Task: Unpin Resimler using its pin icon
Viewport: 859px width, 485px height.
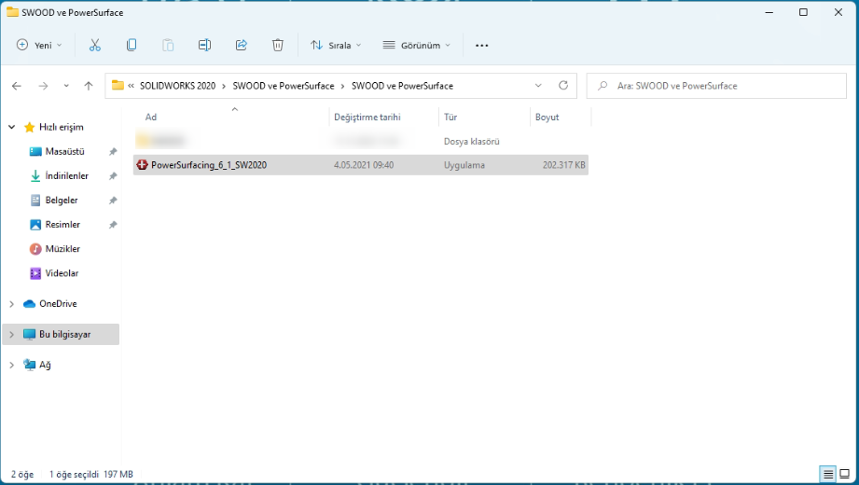Action: 113,225
